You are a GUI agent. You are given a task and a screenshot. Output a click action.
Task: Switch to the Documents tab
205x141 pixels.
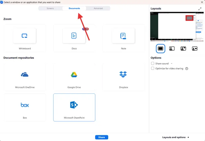point(74,8)
